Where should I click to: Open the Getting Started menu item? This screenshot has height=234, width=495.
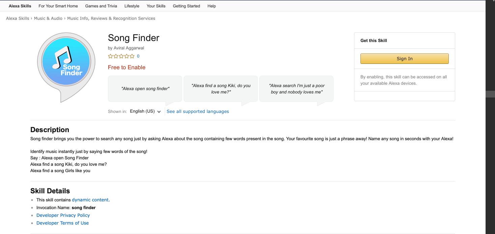pyautogui.click(x=186, y=6)
